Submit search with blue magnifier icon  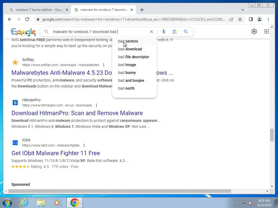pyautogui.click(x=186, y=32)
